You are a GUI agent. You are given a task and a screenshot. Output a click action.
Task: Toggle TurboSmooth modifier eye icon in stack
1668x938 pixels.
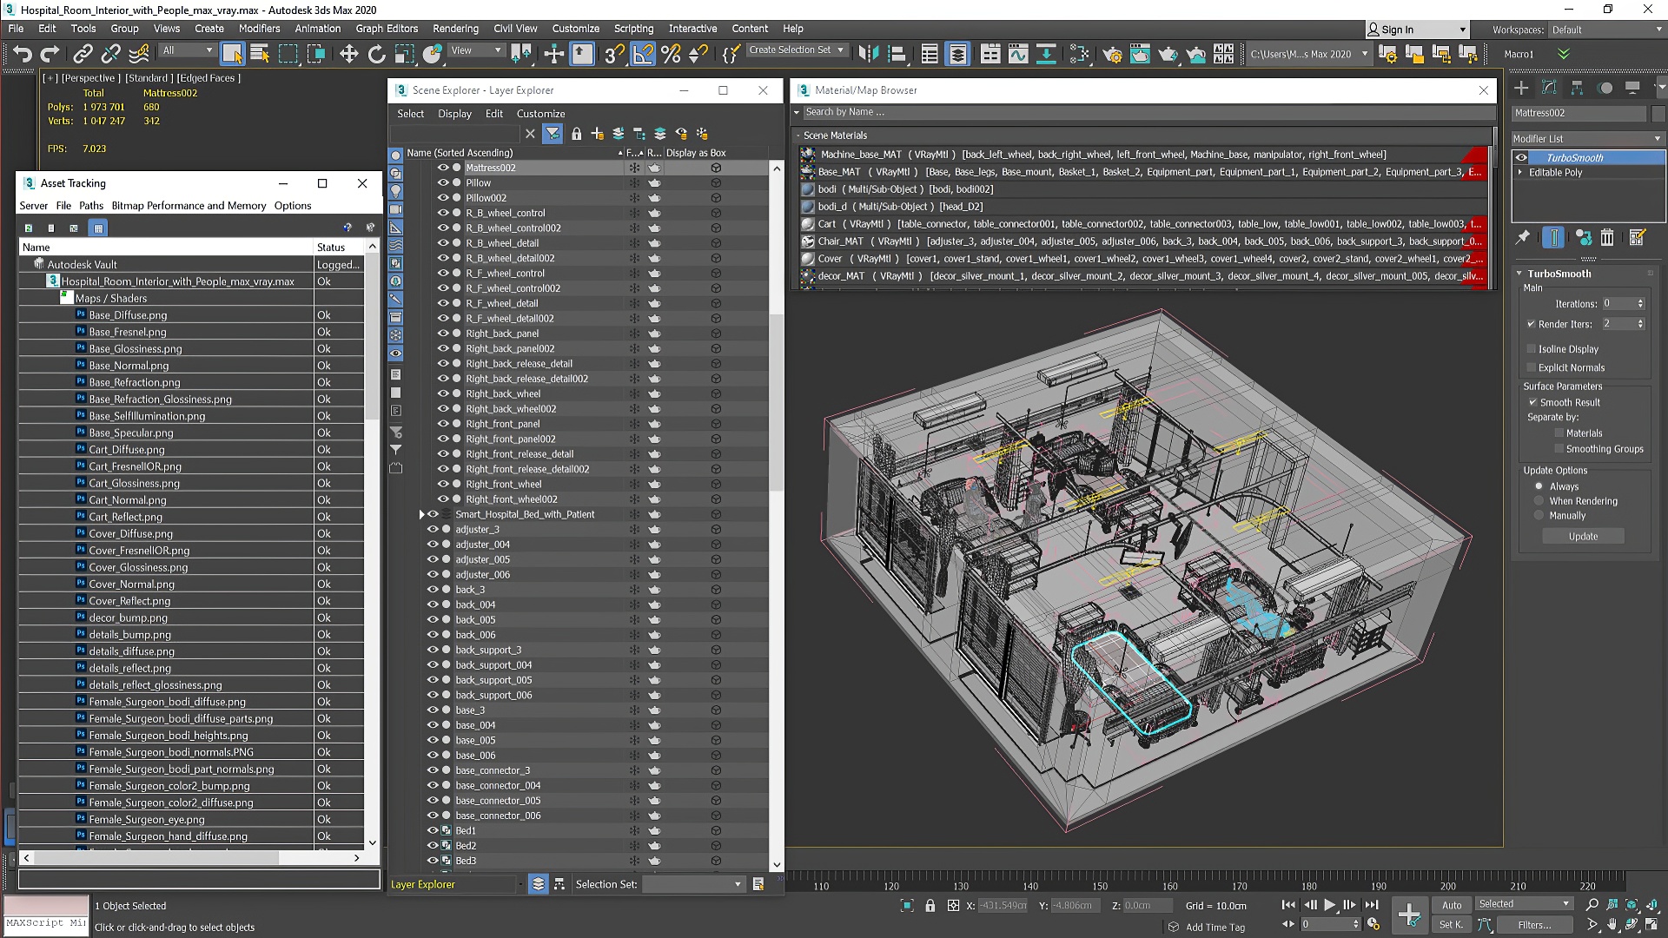coord(1521,158)
